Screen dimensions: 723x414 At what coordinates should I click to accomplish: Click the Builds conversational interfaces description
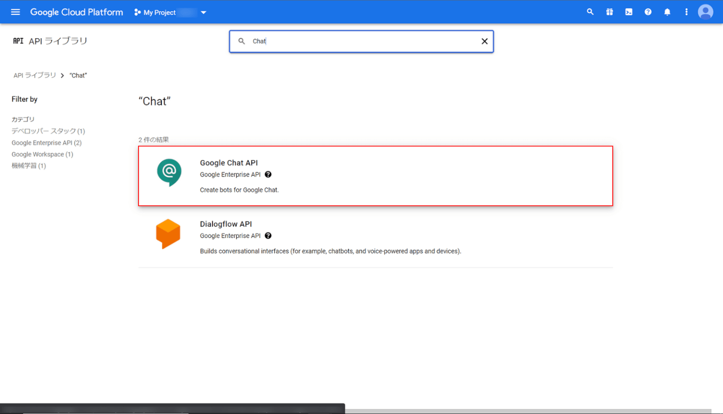[330, 251]
